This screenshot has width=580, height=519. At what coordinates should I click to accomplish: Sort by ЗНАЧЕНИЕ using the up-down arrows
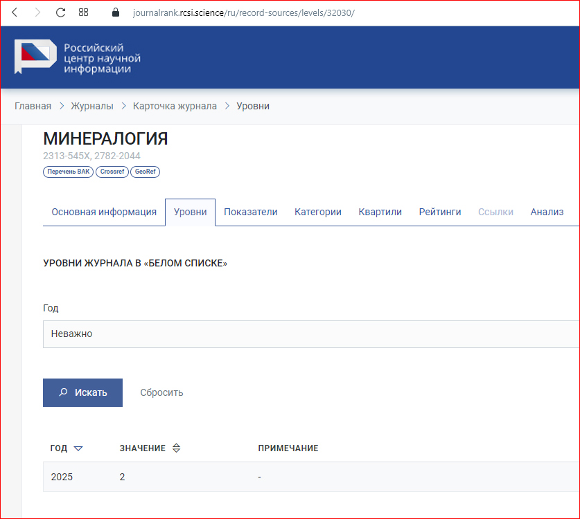point(177,448)
